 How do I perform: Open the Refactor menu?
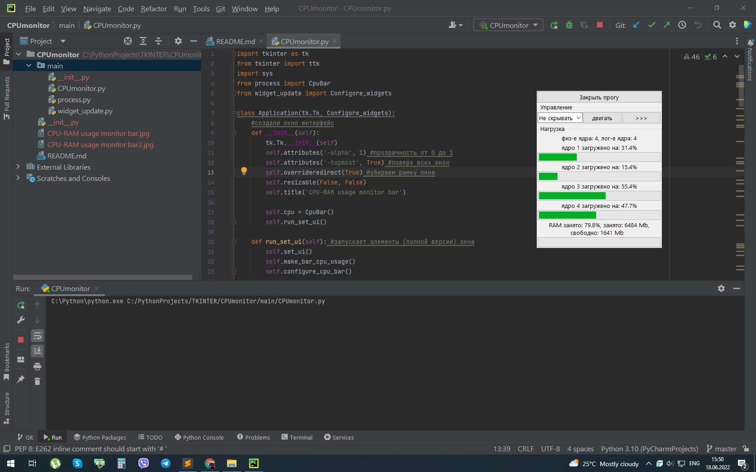[x=154, y=9]
